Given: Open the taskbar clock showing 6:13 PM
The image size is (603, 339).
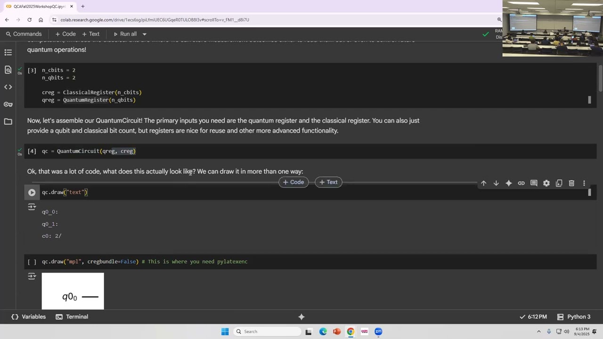Looking at the screenshot, I should point(582,331).
